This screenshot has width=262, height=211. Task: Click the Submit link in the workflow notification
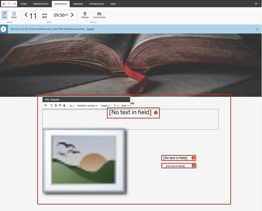tap(90, 29)
